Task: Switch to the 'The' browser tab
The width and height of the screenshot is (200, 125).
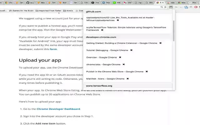Action: point(96,2)
